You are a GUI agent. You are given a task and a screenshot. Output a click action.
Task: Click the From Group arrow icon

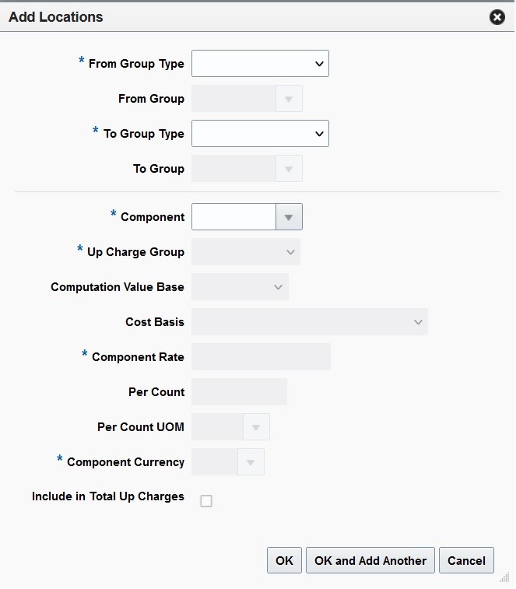pyautogui.click(x=289, y=99)
